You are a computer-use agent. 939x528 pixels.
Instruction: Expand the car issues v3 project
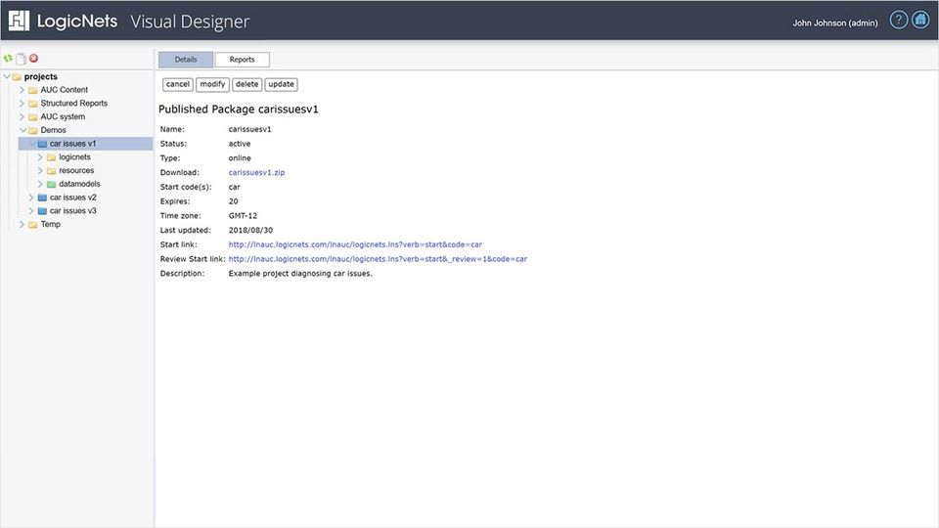[31, 211]
